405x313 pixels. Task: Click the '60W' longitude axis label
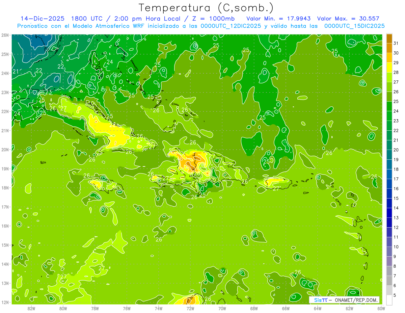tap(381, 308)
